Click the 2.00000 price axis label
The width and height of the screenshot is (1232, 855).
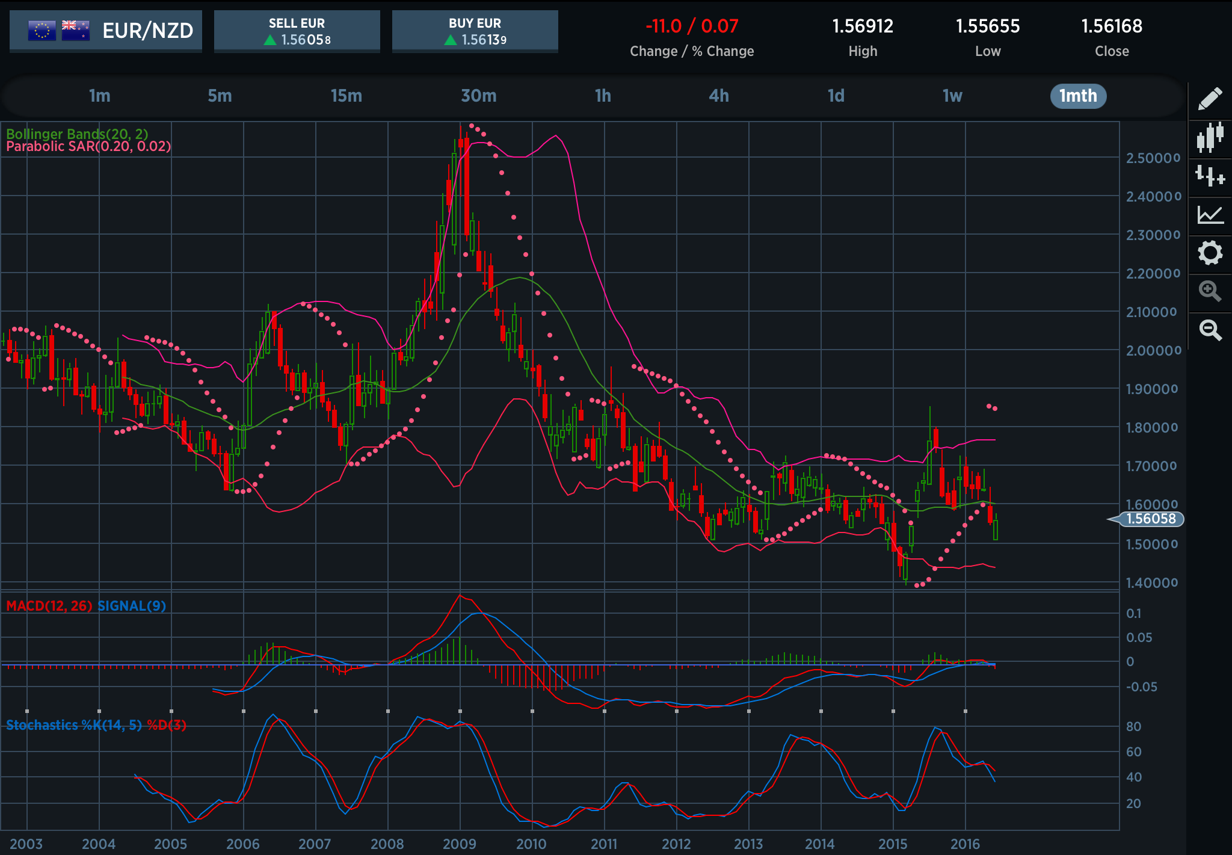(1154, 350)
